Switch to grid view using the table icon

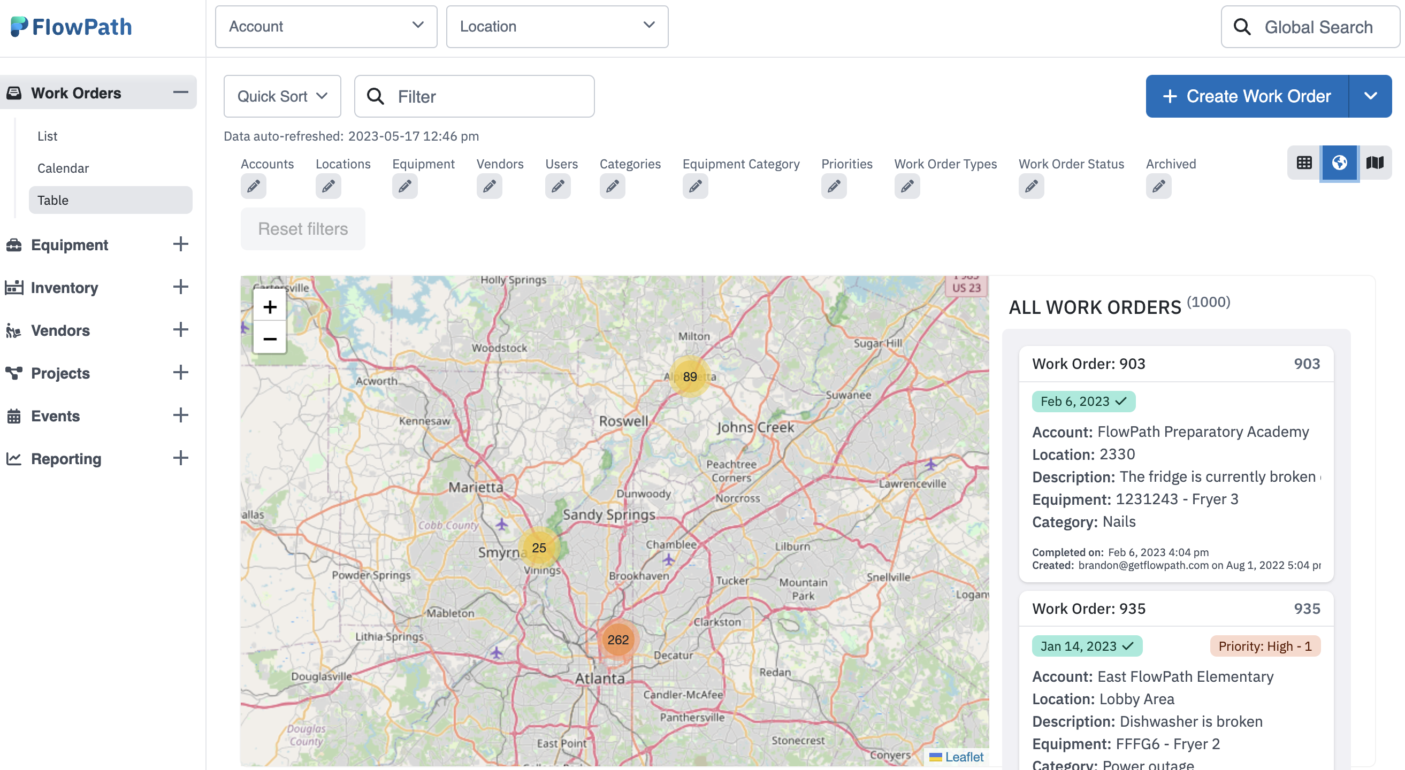(x=1304, y=163)
